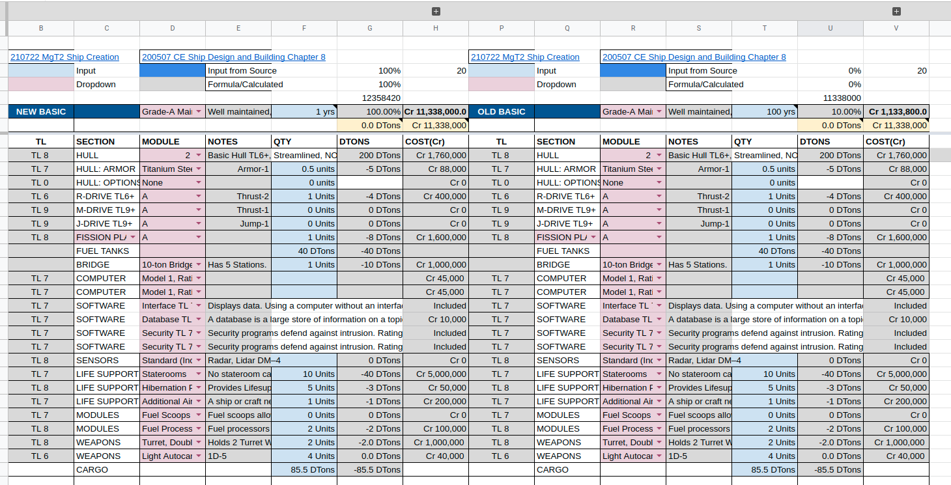This screenshot has width=951, height=485.
Task: Open left R-DRIVE TL6+ module dropdown
Action: tap(198, 197)
